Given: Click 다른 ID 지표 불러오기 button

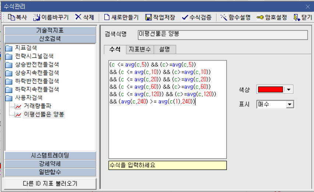Looking at the screenshot, I should click(50, 184).
